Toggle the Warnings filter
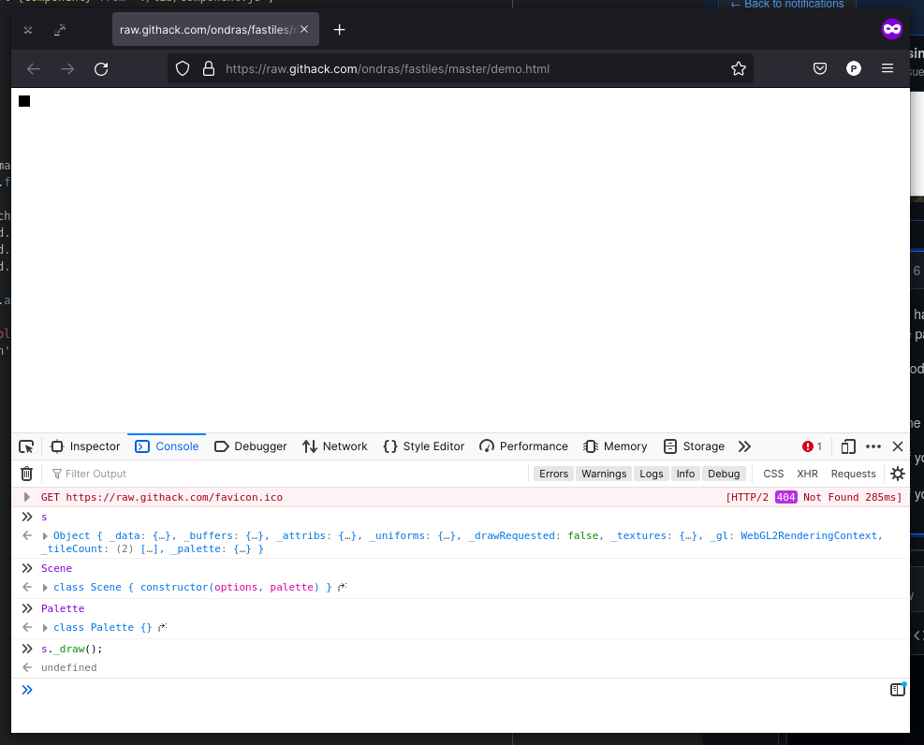The width and height of the screenshot is (924, 745). point(604,474)
